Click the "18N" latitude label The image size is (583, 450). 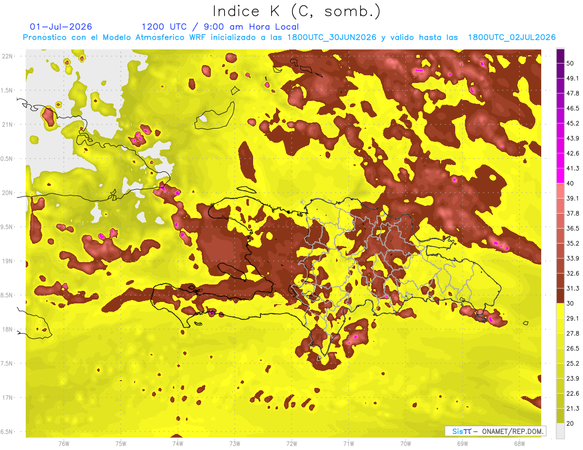point(7,329)
